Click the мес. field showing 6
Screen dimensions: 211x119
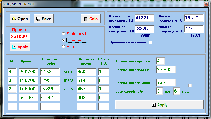177,91
